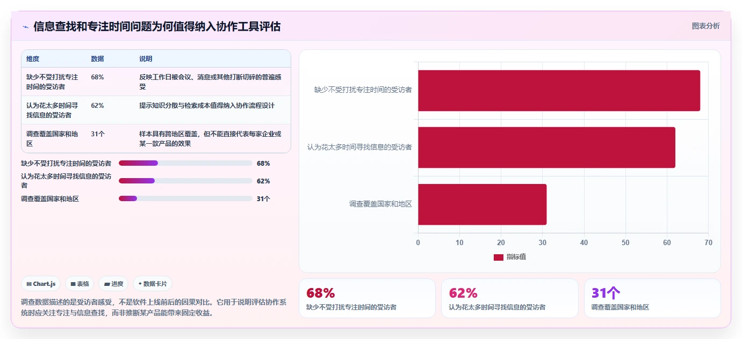Click the 62% progress bar
This screenshot has width=742, height=339.
click(185, 181)
